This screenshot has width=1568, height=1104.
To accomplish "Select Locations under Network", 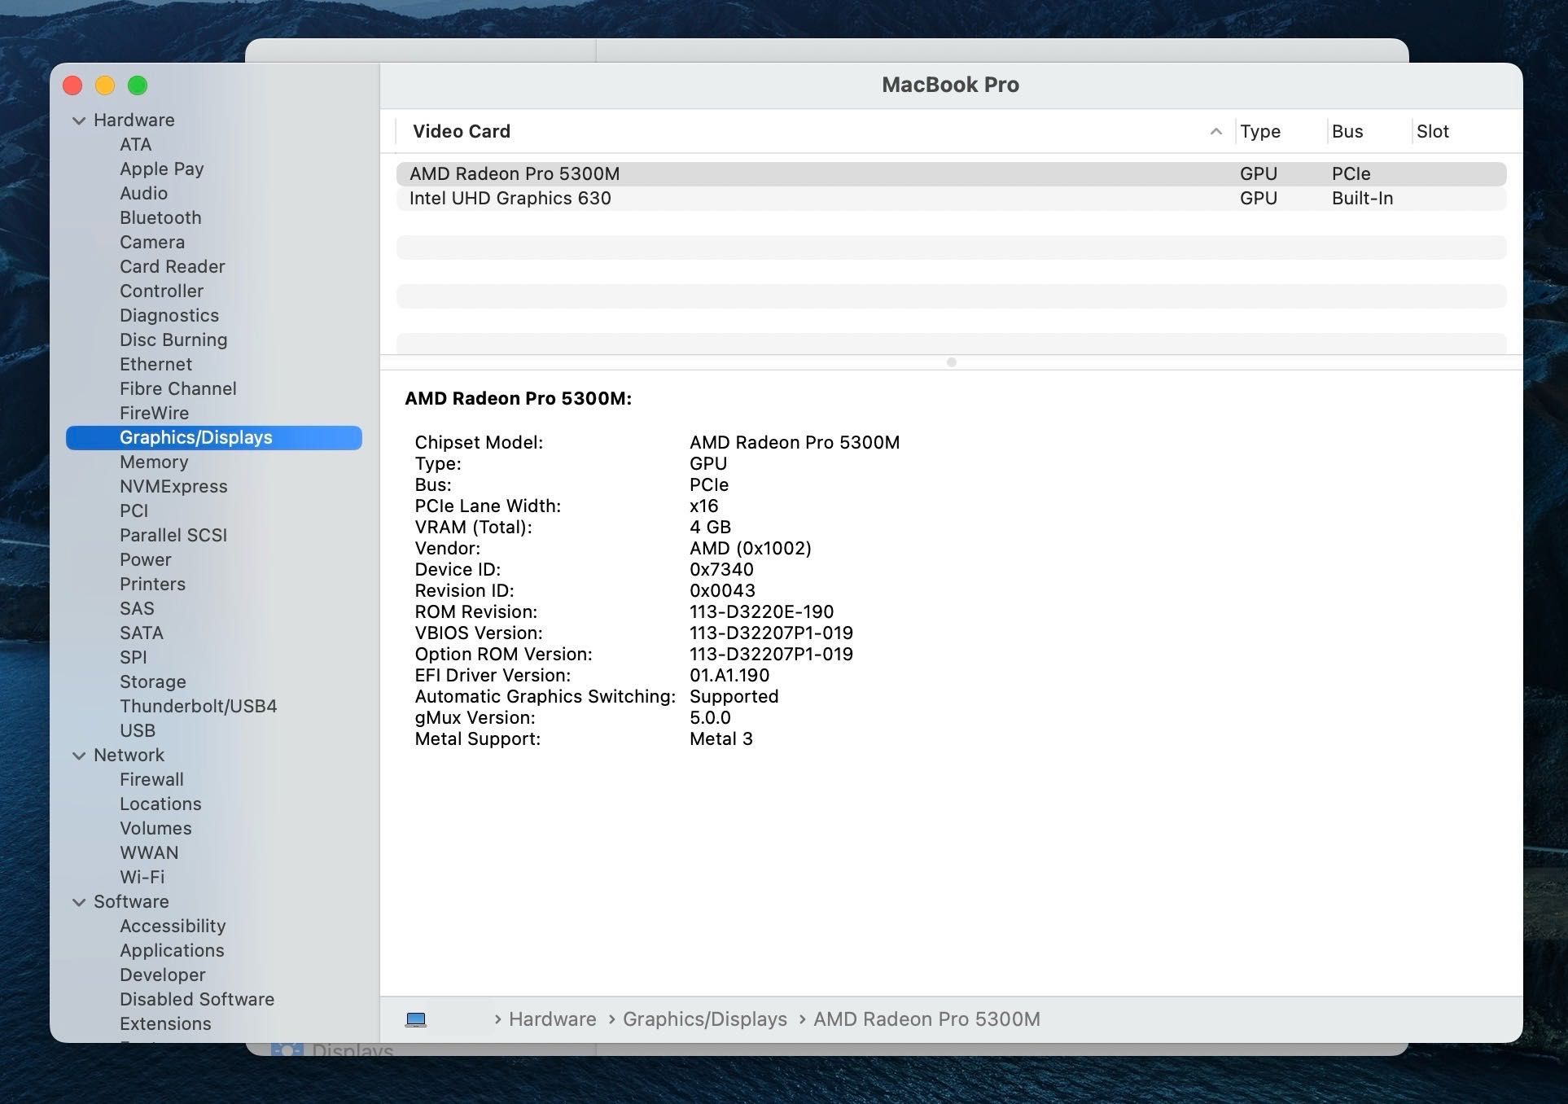I will tap(160, 804).
